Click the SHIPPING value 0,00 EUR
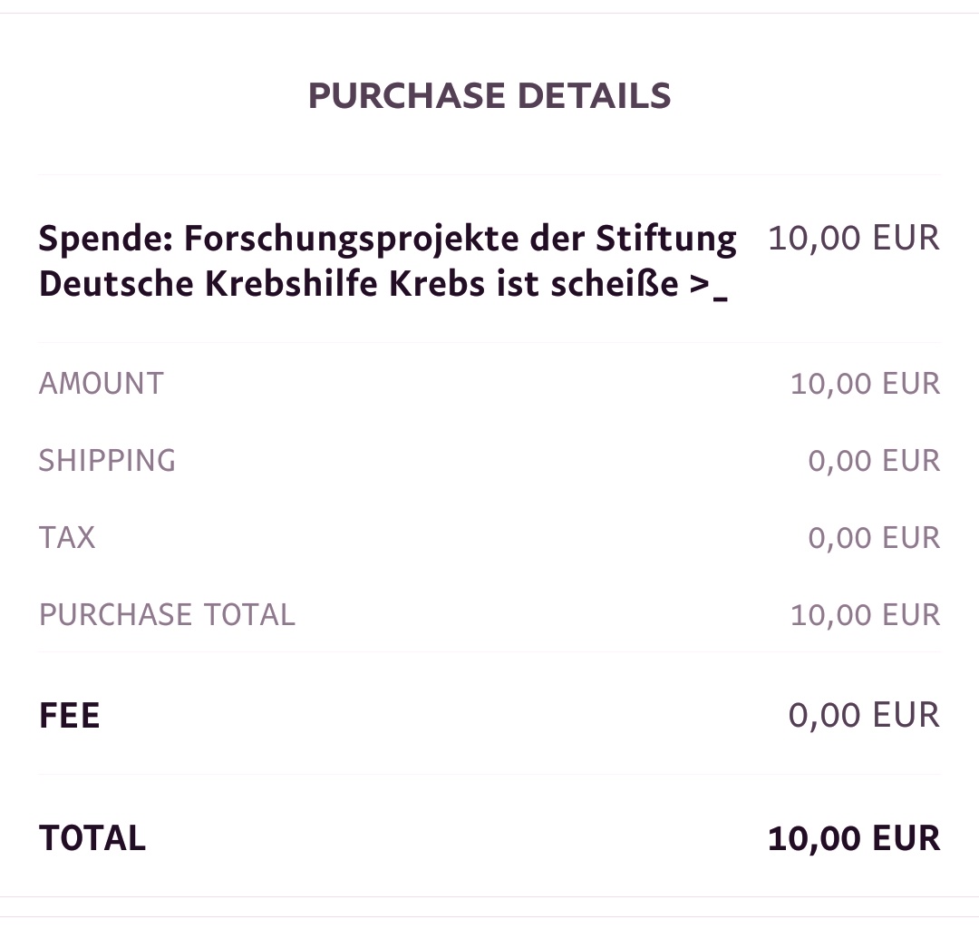The height and width of the screenshot is (939, 979). (x=874, y=461)
